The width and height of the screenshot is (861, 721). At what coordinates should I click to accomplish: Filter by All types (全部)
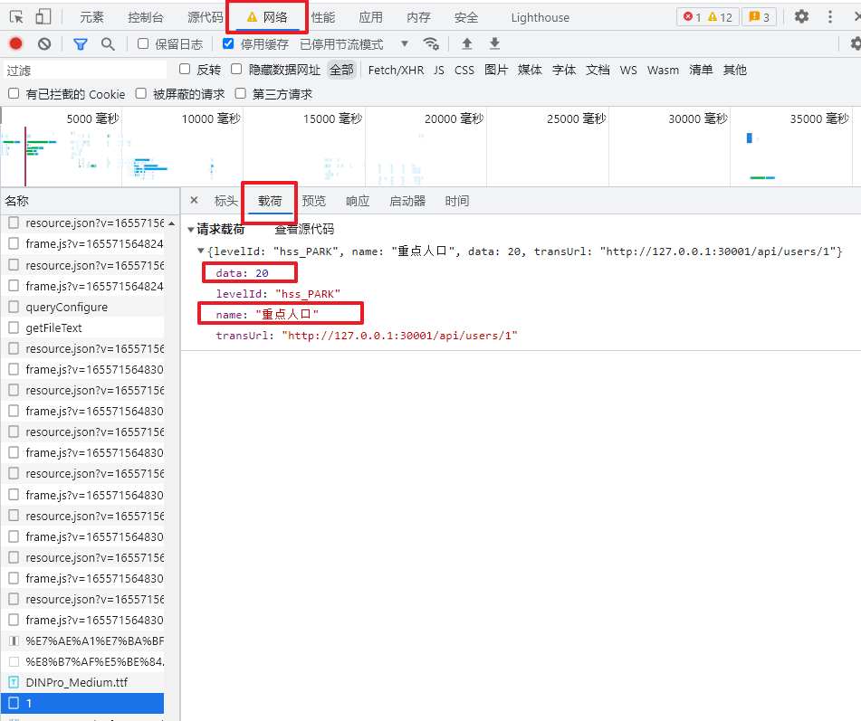pyautogui.click(x=341, y=70)
